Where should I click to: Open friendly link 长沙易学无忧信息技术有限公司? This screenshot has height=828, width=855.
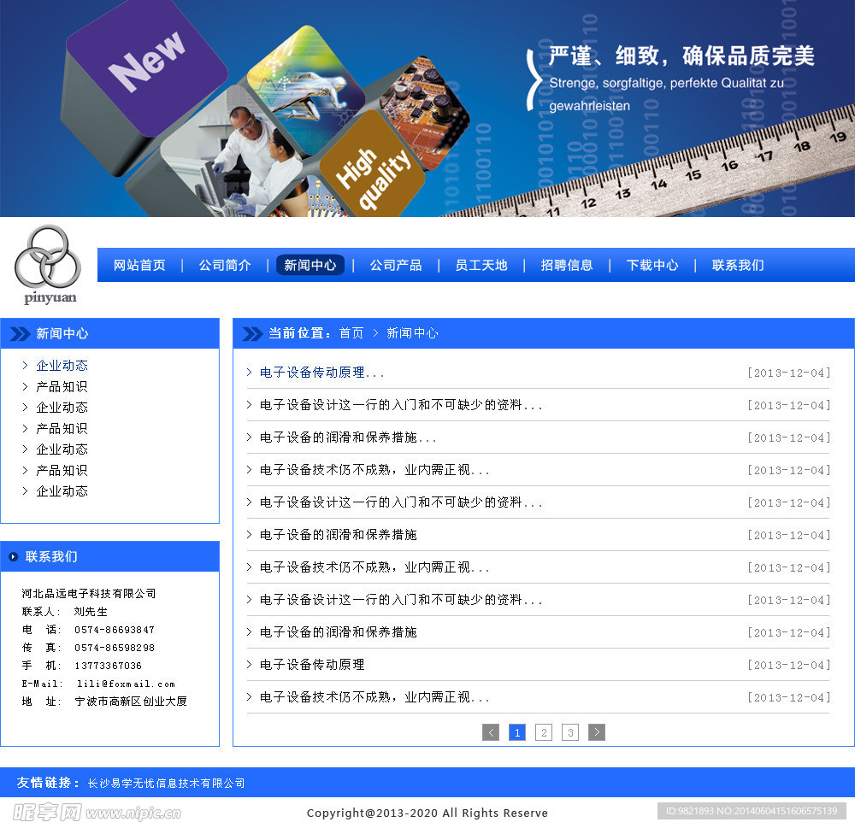pos(167,784)
